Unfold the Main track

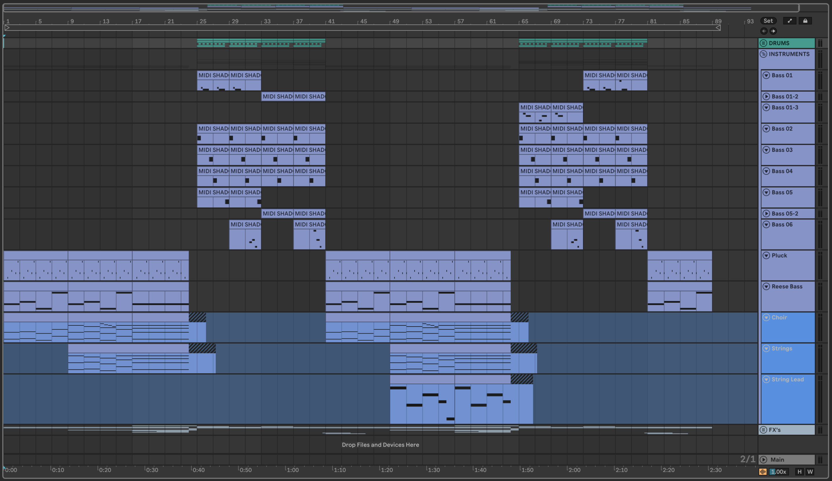tap(763, 460)
